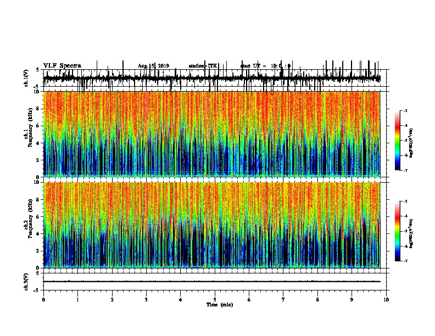Click time axis tick label "3"
Viewport: 435px width, 336px height.
146,300
